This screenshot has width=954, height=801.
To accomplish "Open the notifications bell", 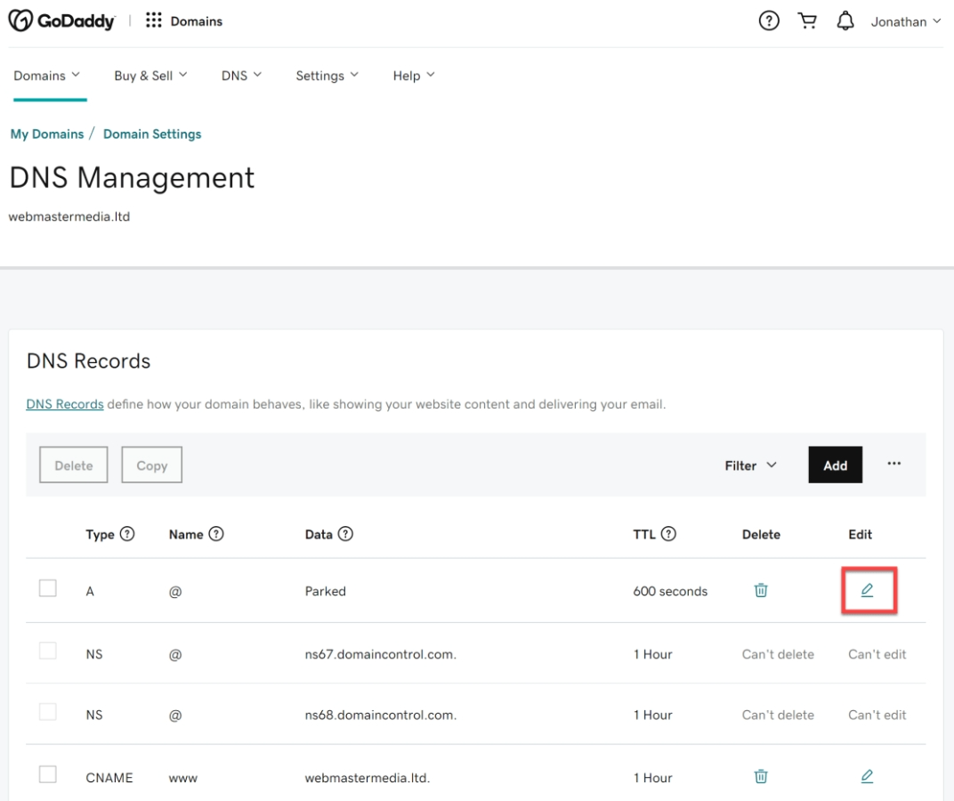I will (845, 21).
